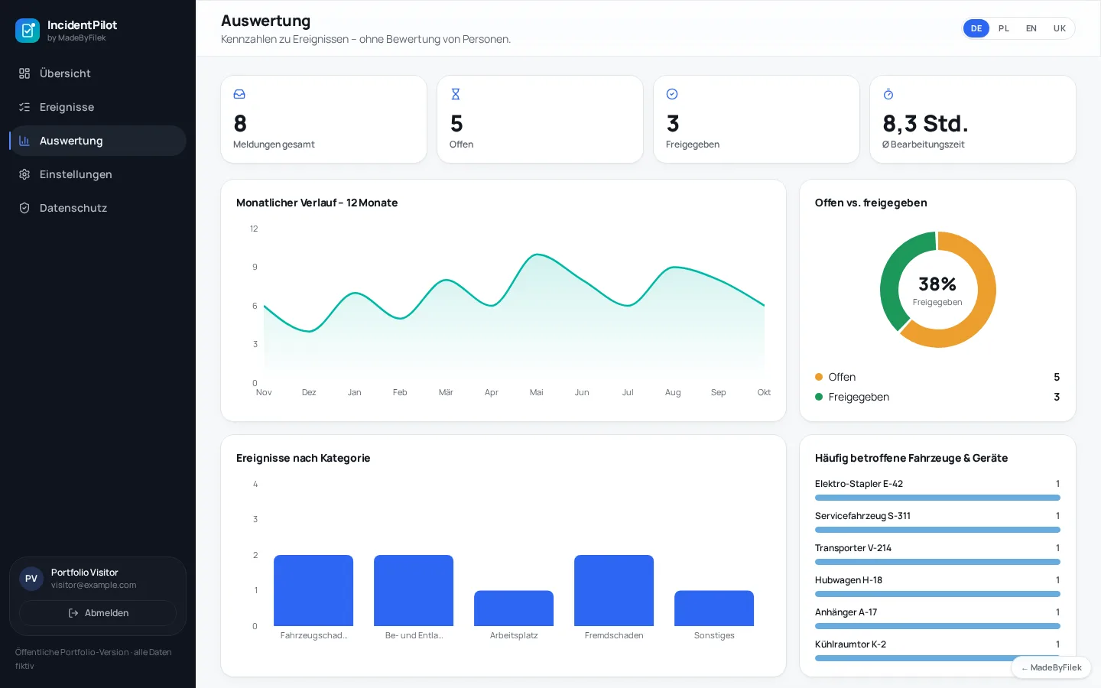This screenshot has width=1101, height=688.
Task: Click the check circle icon on Freigegeben card
Action: 672,94
